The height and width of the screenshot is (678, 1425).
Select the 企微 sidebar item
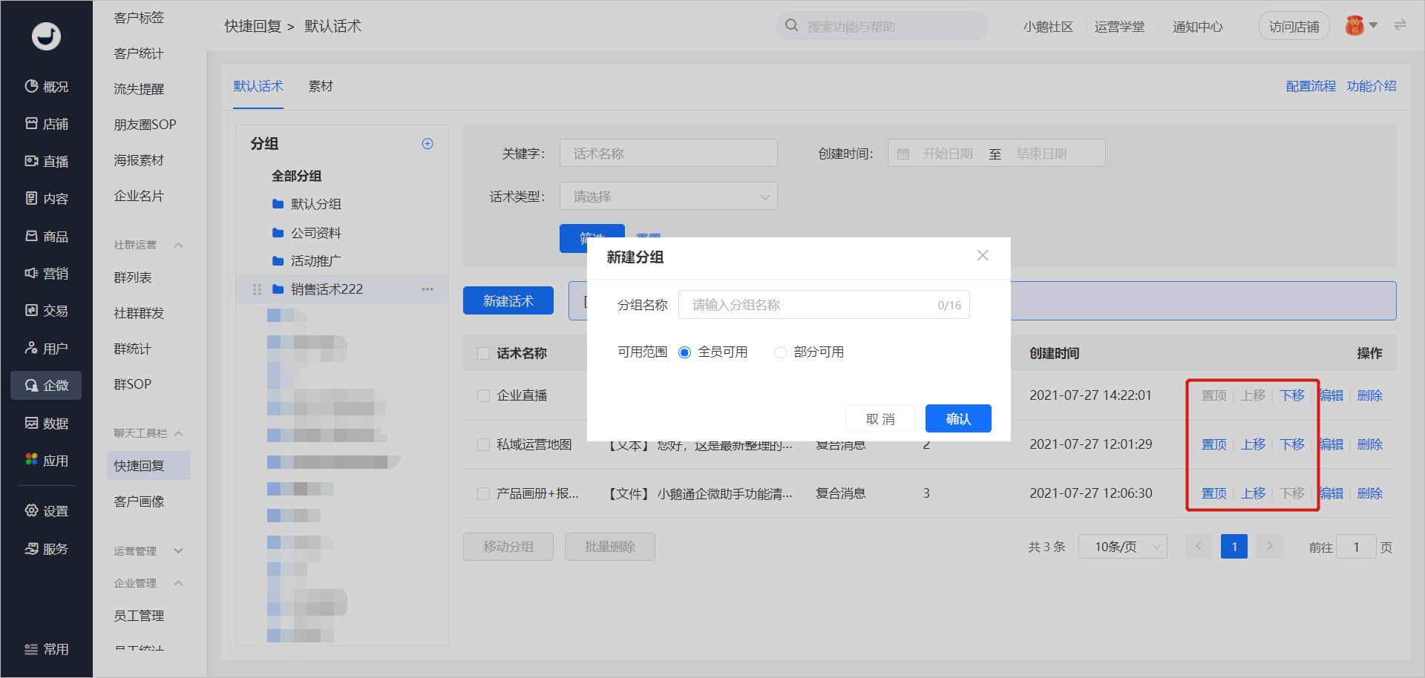(x=46, y=385)
